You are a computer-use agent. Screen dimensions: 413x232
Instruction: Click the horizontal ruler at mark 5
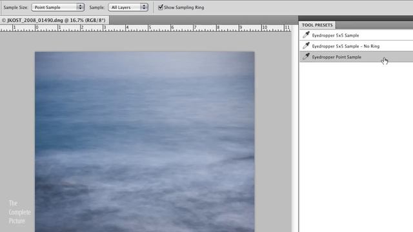click(x=150, y=28)
